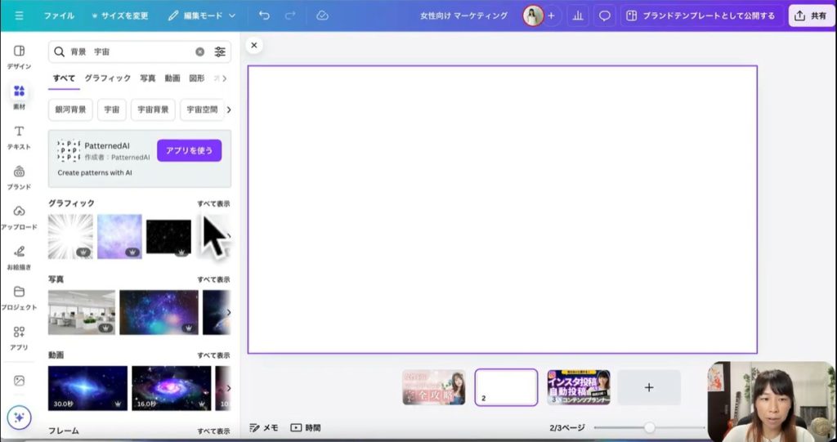837x442 pixels.
Task: Clear the search field text
Action: pos(199,51)
